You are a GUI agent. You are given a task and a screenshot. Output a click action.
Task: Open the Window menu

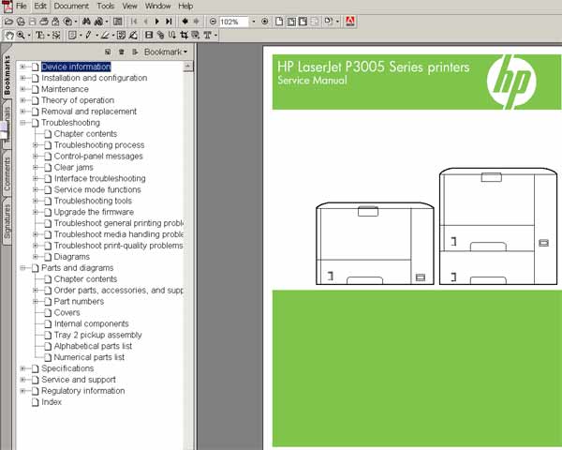tap(157, 6)
